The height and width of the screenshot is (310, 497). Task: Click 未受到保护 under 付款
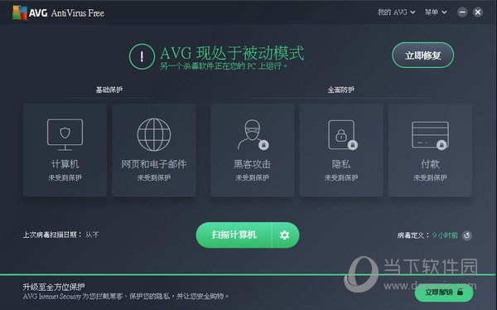click(430, 177)
